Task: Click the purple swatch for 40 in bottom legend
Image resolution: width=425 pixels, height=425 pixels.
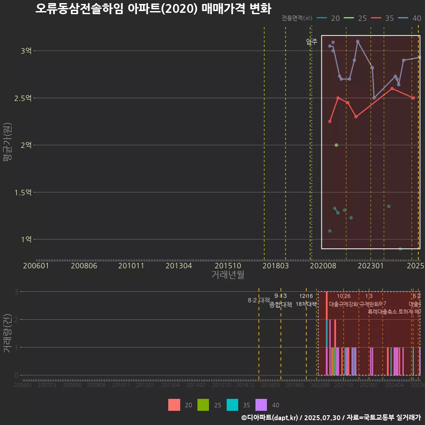Action: click(x=261, y=405)
